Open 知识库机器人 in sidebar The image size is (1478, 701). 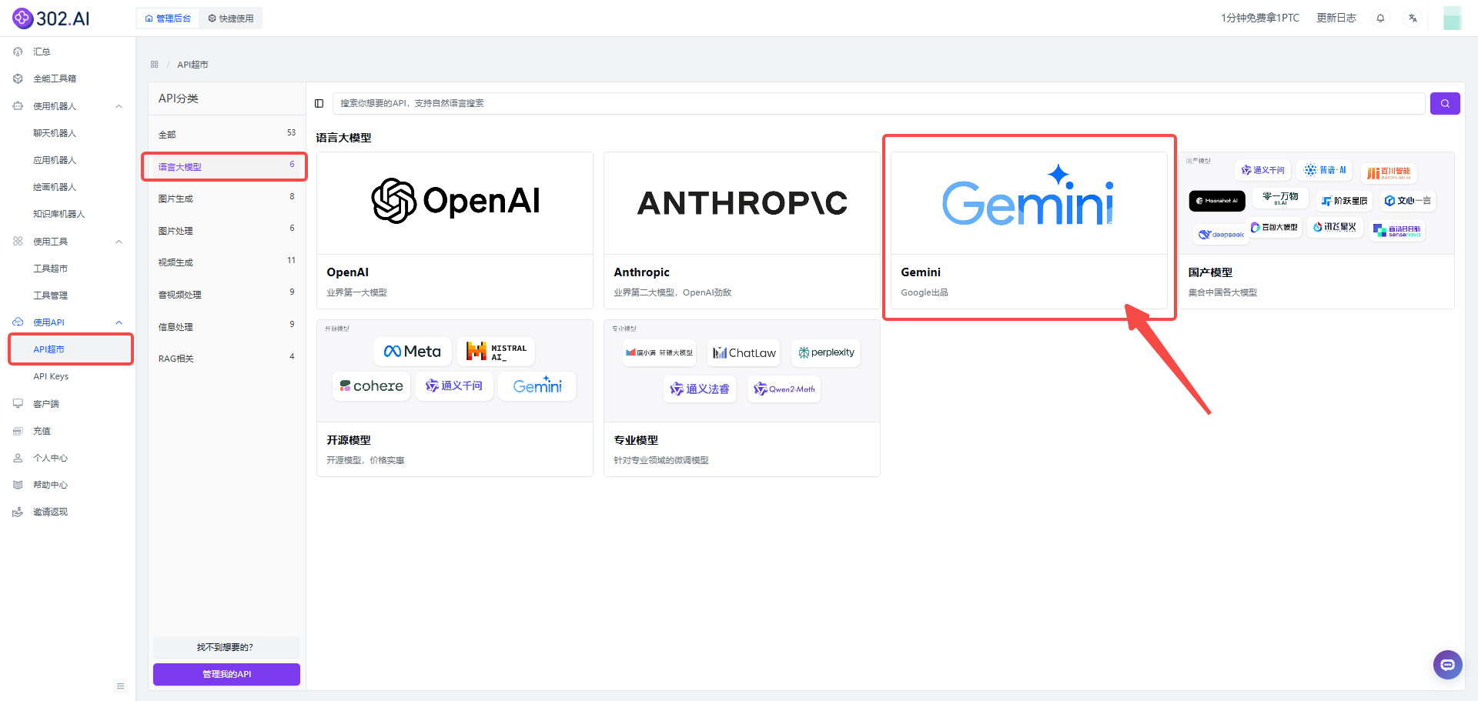click(59, 214)
